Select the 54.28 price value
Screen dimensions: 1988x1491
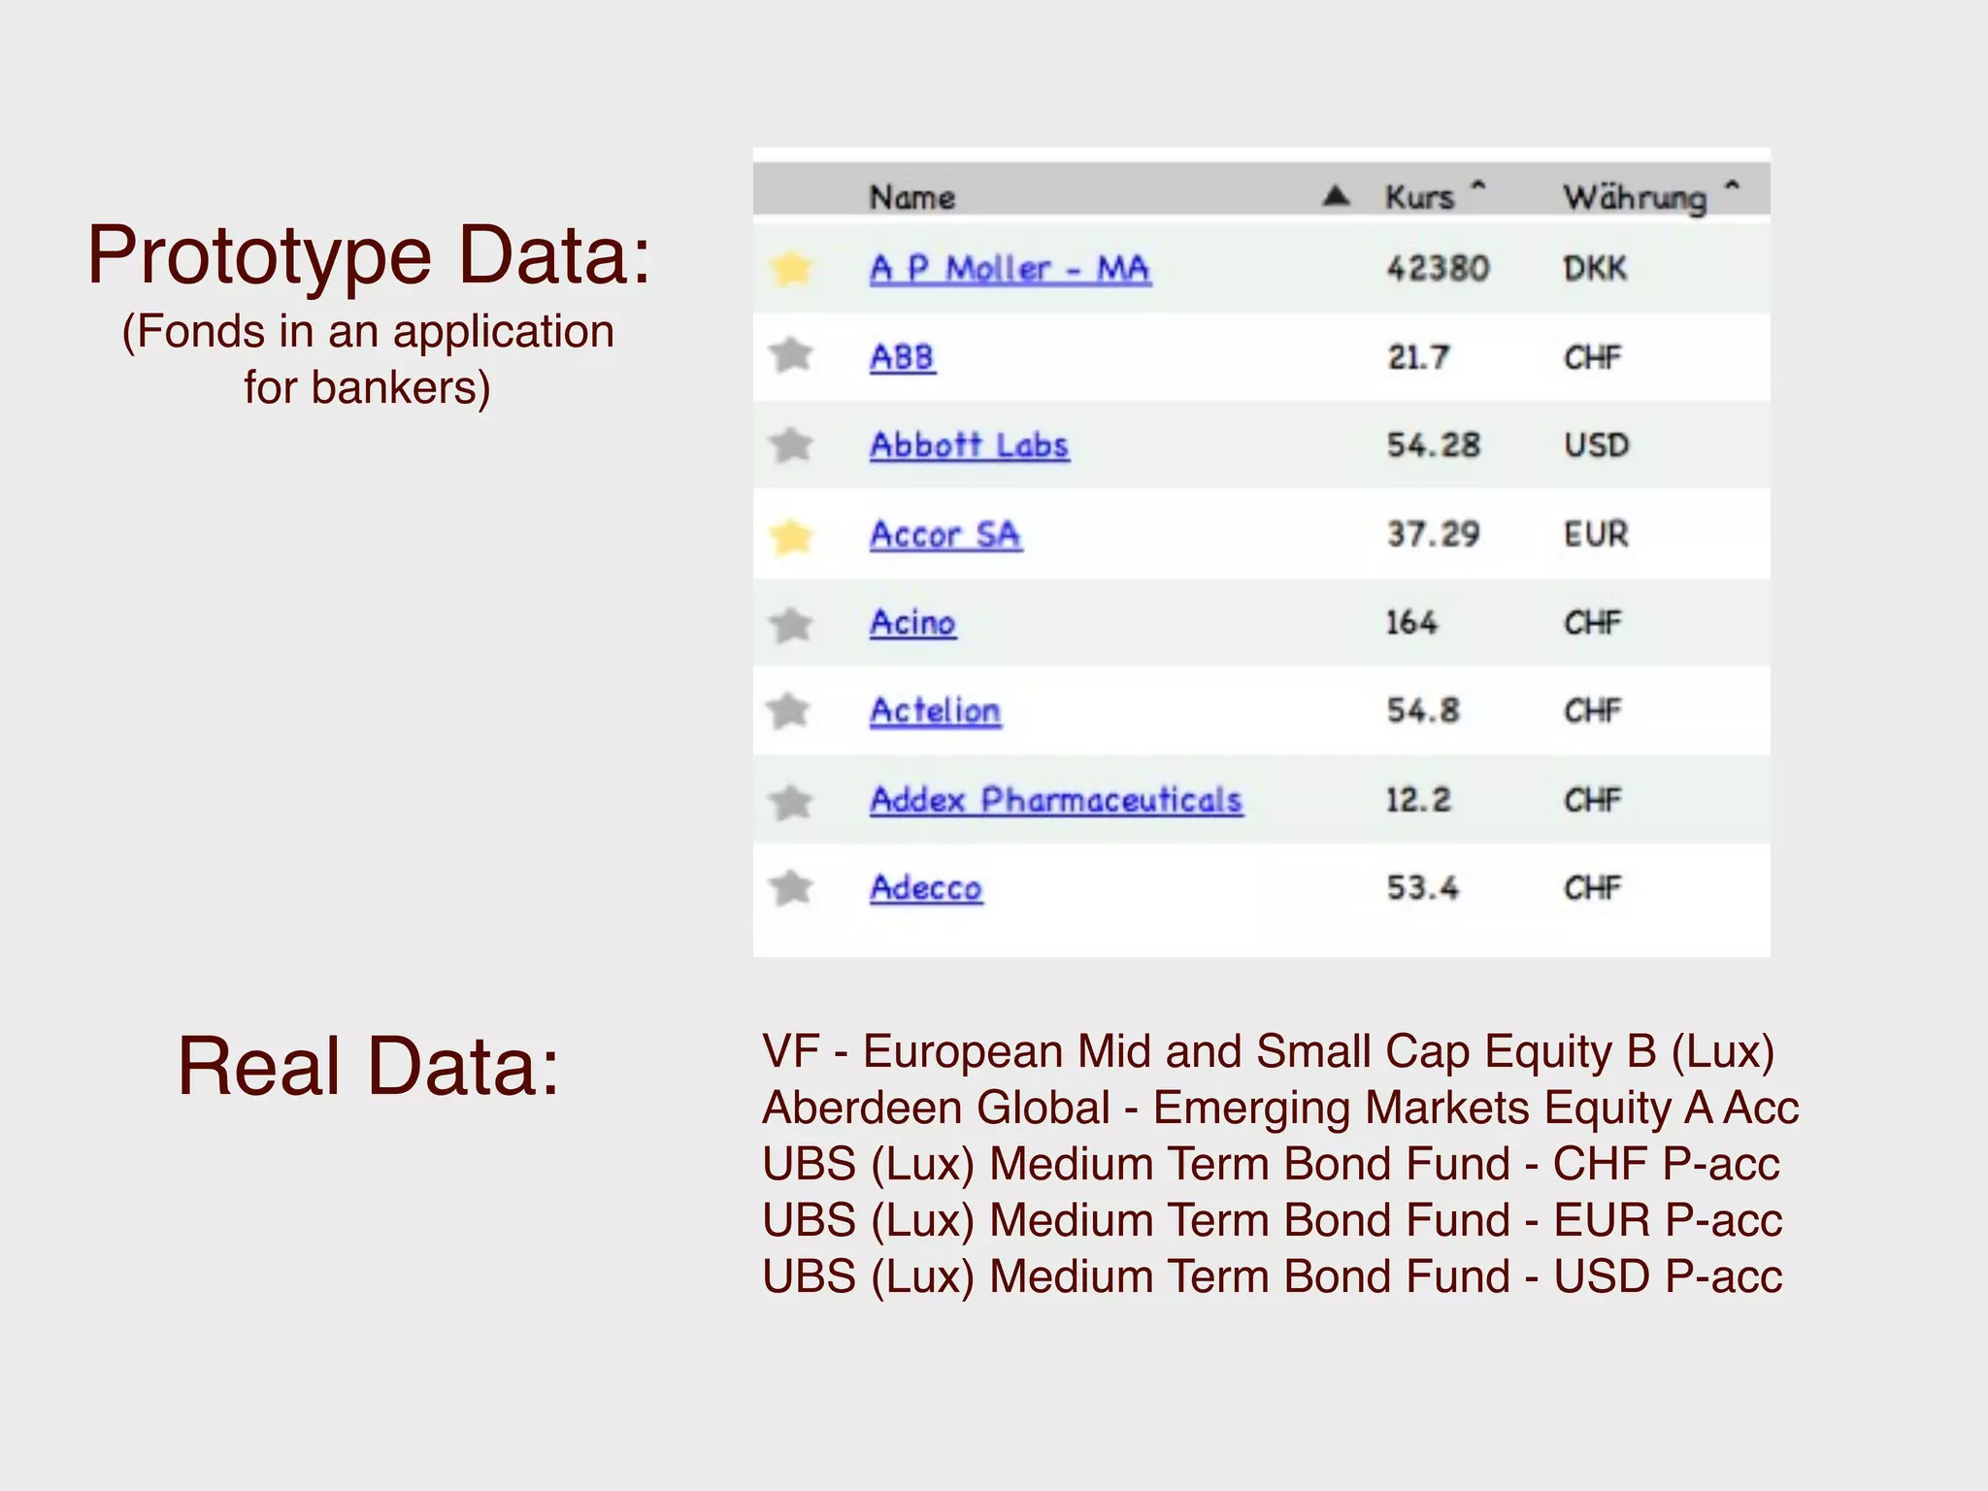coord(1433,446)
